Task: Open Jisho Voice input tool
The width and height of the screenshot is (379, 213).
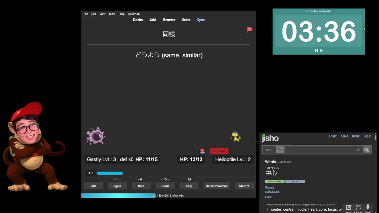Action: point(368,209)
